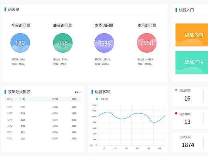
Task: Select the 餐饮 category cell
Action: point(23,132)
